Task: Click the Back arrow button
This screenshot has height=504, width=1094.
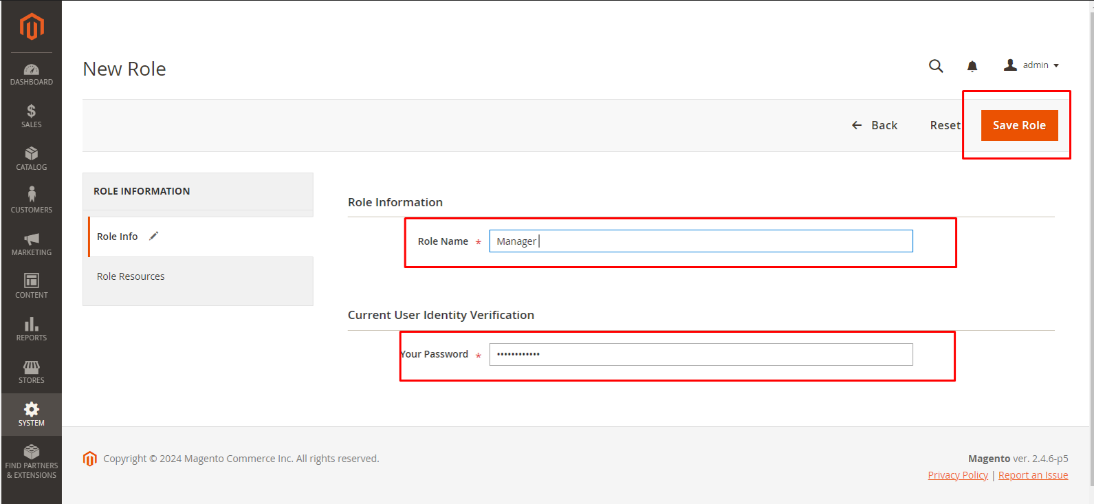Action: click(875, 125)
